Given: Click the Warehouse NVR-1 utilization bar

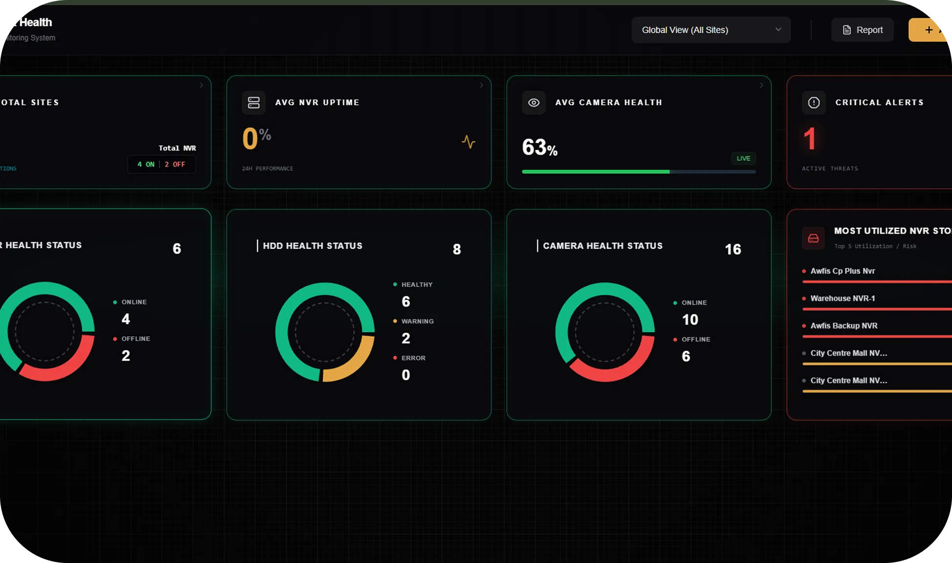Looking at the screenshot, I should (x=875, y=309).
